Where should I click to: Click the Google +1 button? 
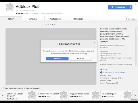pyautogui.click(x=127, y=19)
